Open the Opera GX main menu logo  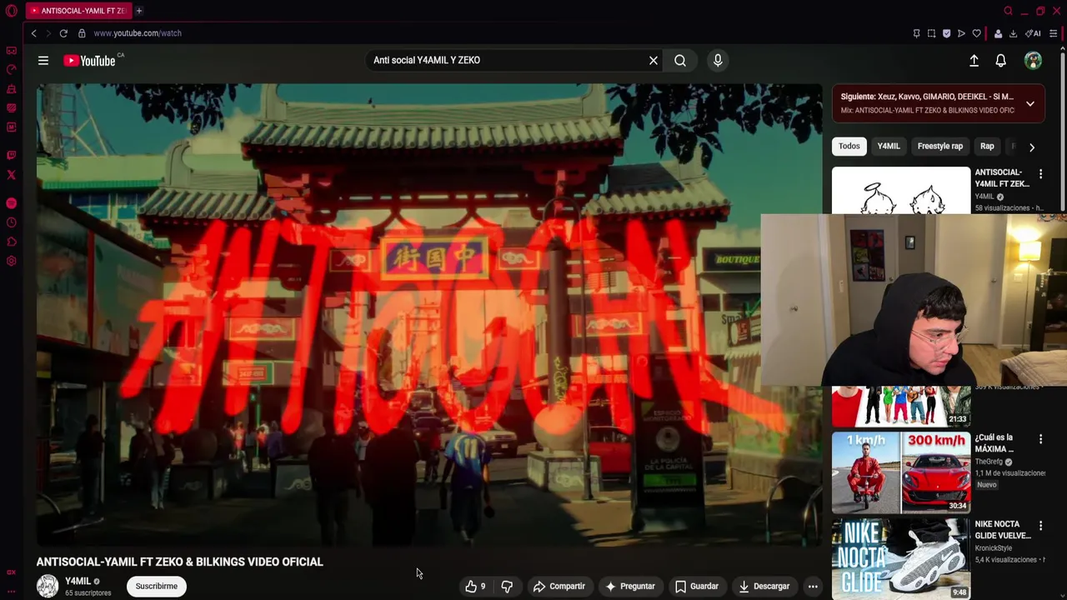(11, 11)
